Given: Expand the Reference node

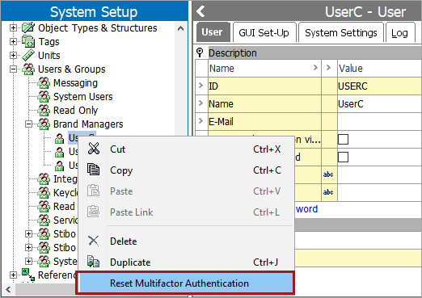Looking at the screenshot, I should pyautogui.click(x=13, y=275).
